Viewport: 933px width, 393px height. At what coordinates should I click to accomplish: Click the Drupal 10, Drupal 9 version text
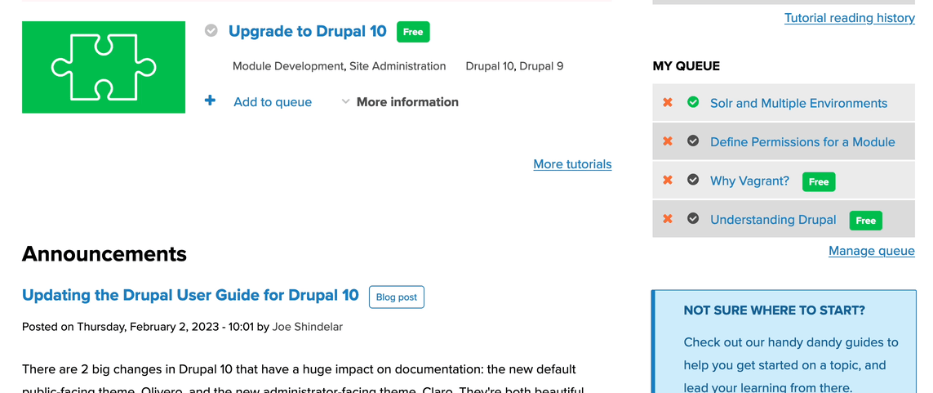click(x=514, y=66)
